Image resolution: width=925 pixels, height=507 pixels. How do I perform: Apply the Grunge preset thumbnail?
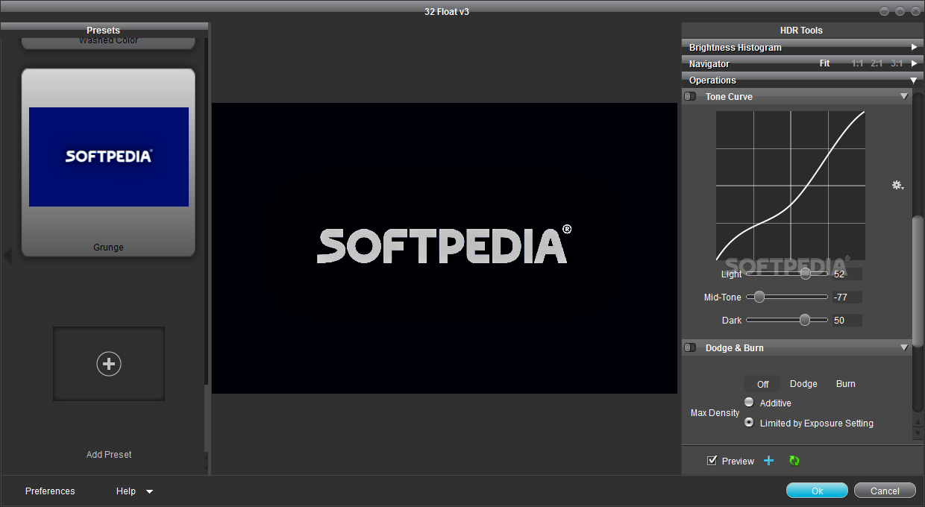pos(109,157)
